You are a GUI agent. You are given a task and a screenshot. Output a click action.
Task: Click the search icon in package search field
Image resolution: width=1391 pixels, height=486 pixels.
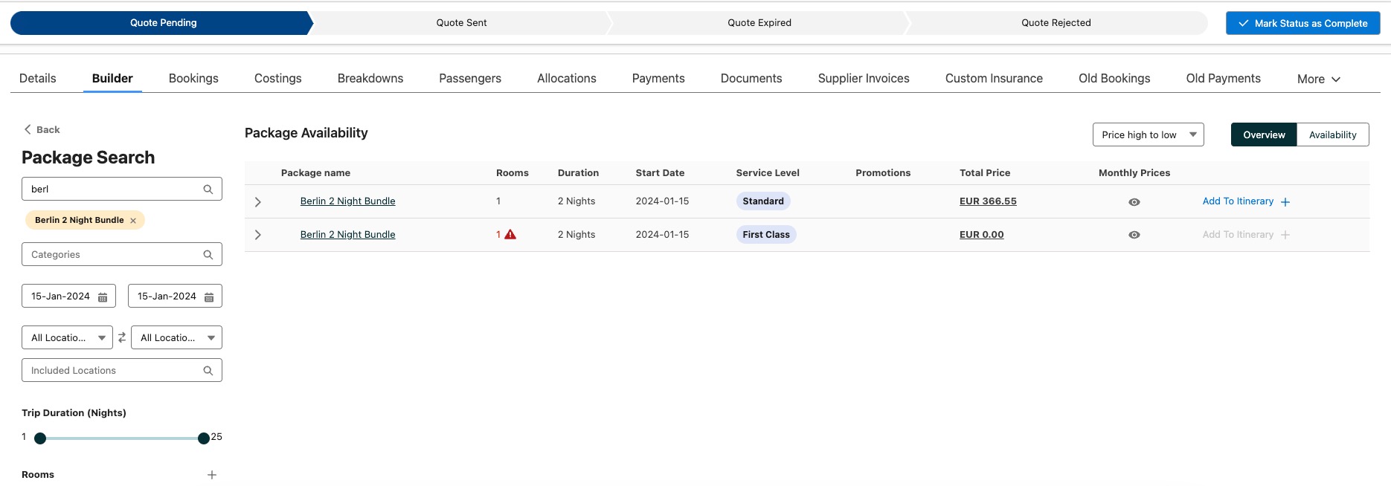[x=208, y=189]
